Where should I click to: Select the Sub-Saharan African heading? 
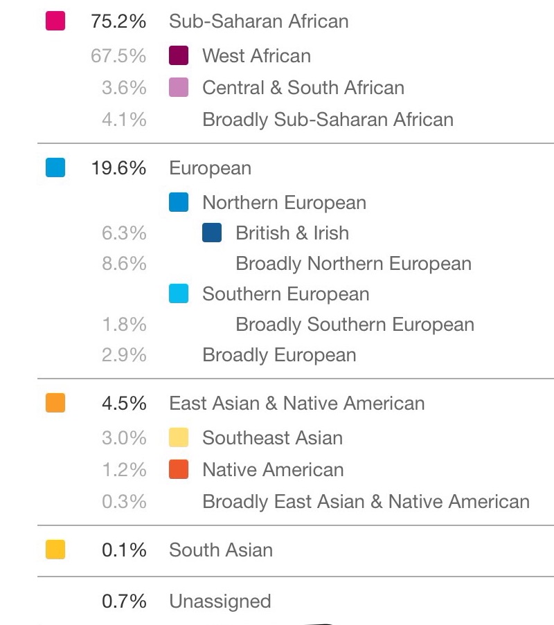pyautogui.click(x=258, y=21)
